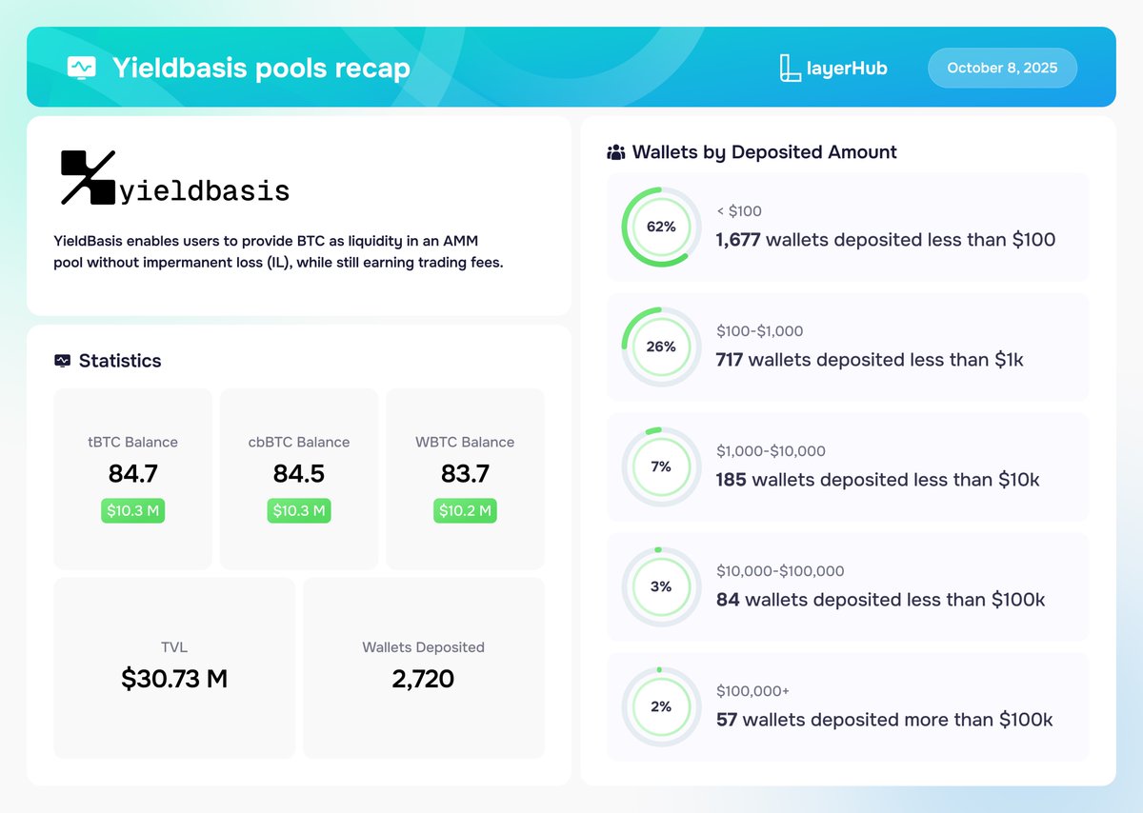The width and height of the screenshot is (1143, 813).
Task: Click the 62% progress ring
Action: [x=661, y=228]
